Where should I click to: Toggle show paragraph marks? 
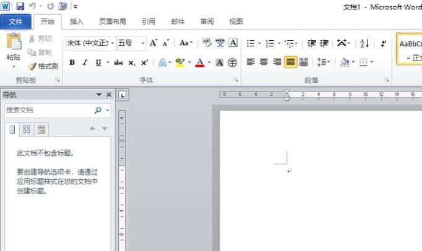(x=384, y=43)
